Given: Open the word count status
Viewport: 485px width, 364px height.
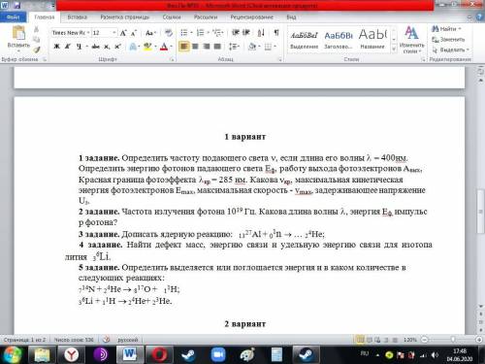Looking at the screenshot, I should pyautogui.click(x=74, y=340).
